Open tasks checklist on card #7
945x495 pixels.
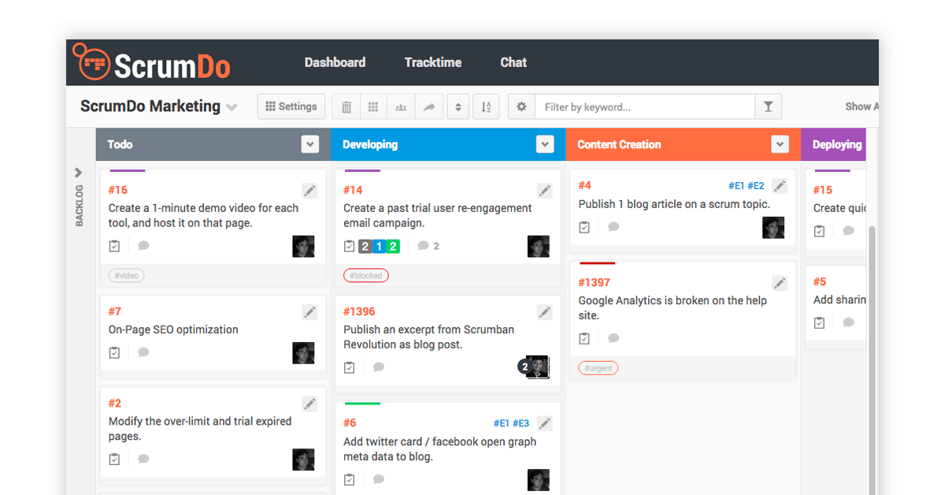tap(114, 352)
